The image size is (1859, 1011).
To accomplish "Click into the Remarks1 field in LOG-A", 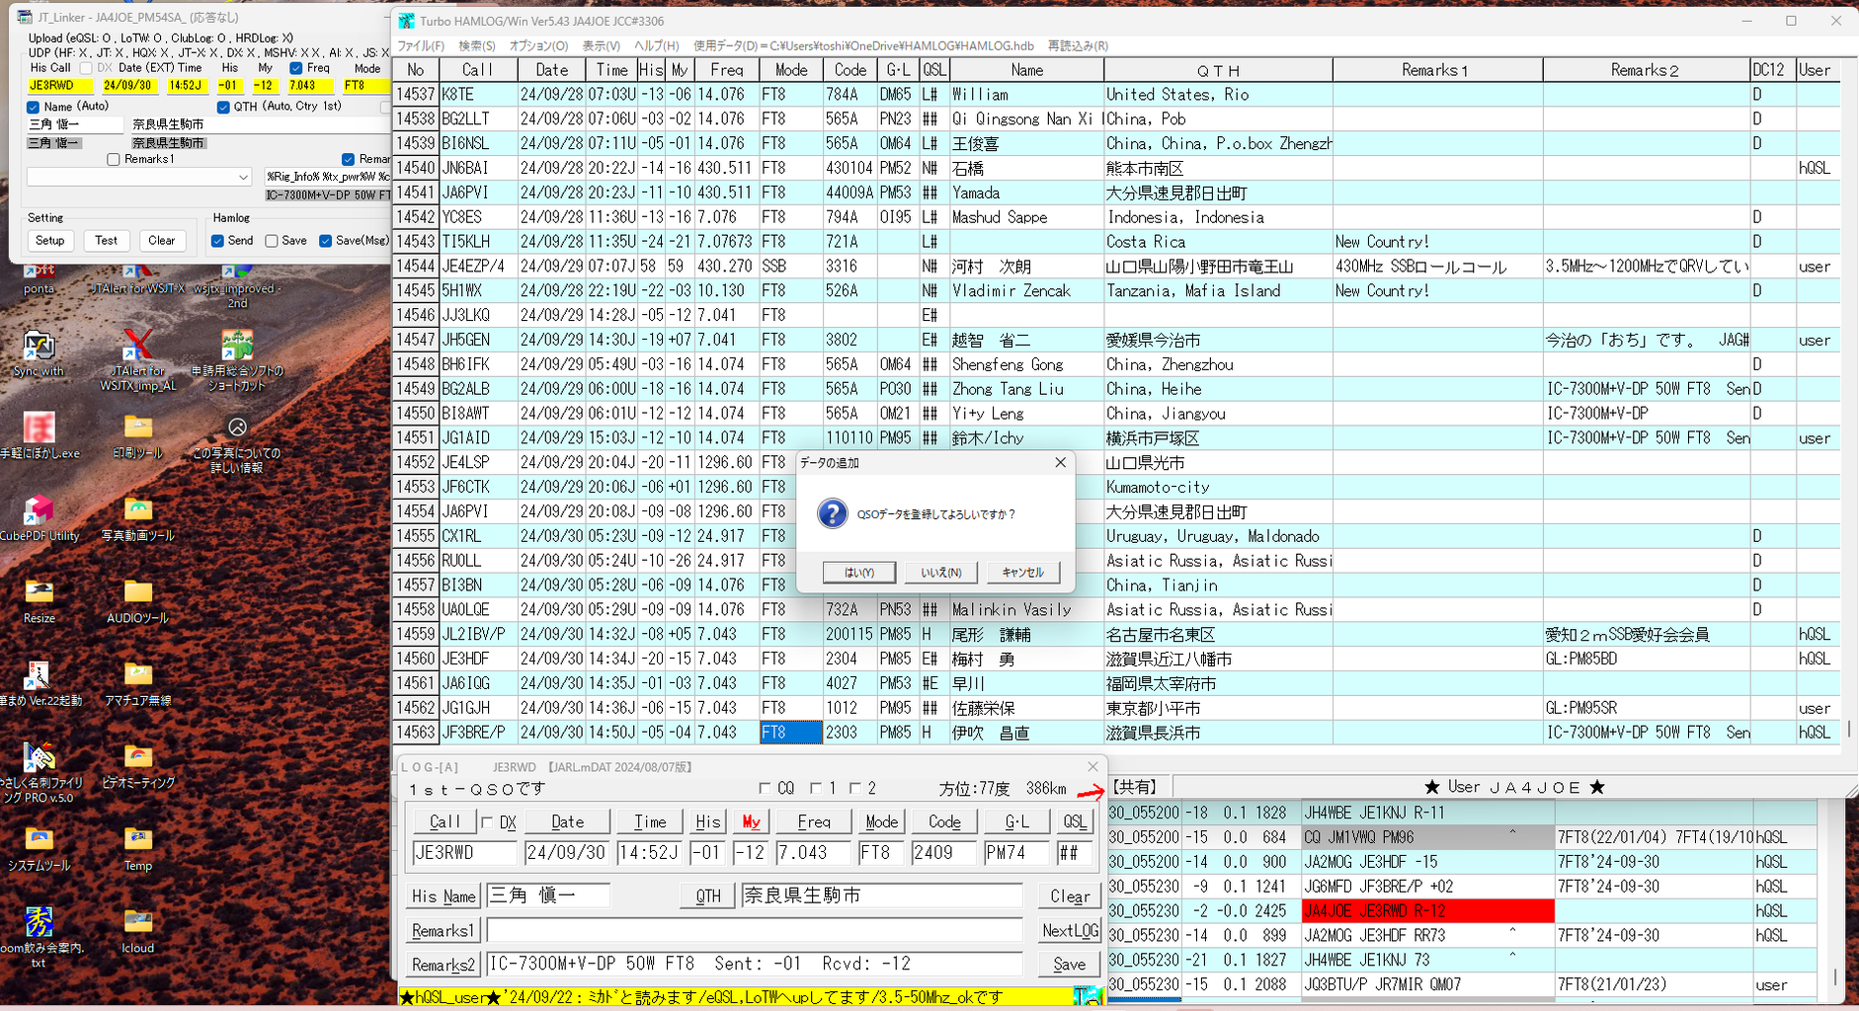I will (x=755, y=931).
